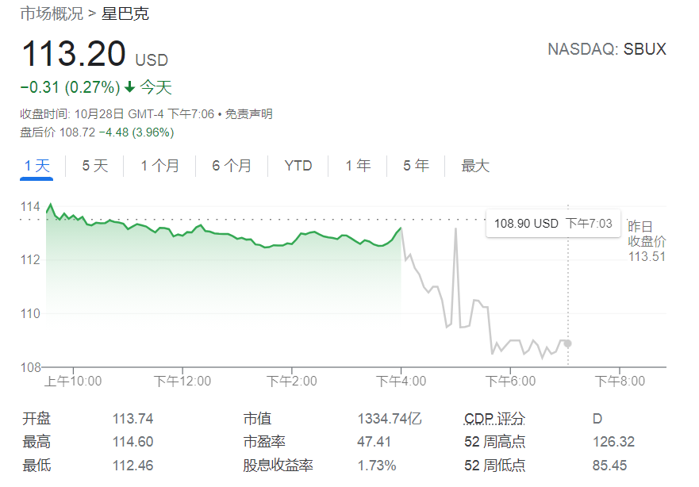Click the 108.90 USD chart tooltip
This screenshot has height=487, width=699.
tap(553, 224)
